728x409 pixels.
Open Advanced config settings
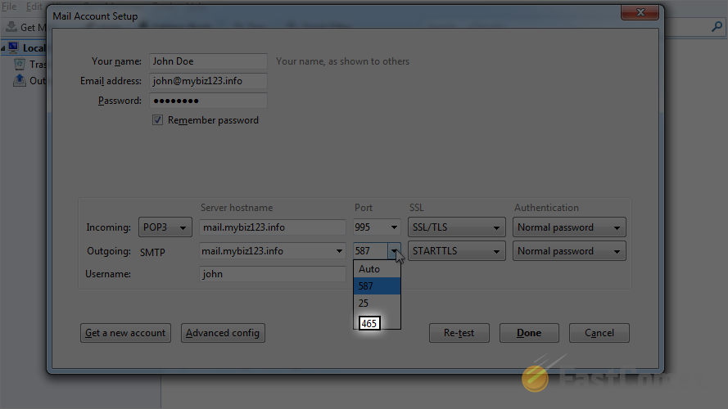pyautogui.click(x=223, y=333)
